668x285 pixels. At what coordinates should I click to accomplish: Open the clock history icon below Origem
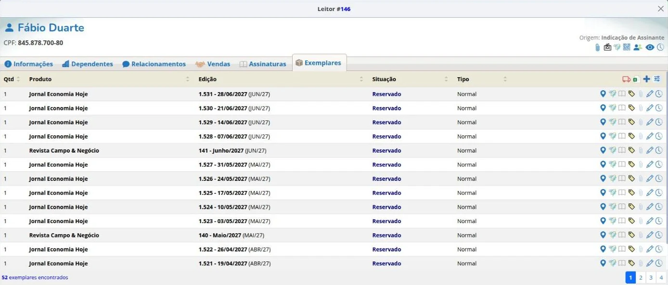click(x=660, y=47)
